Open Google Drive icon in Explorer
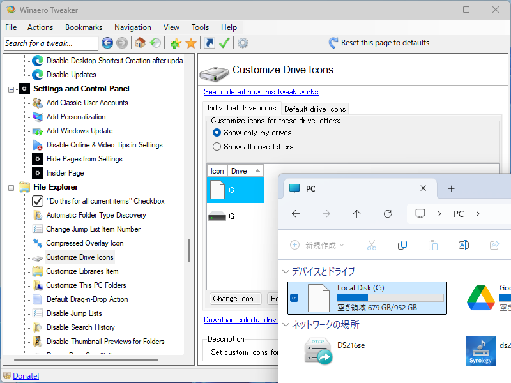Viewport: 511px width, 383px height. pos(481,297)
